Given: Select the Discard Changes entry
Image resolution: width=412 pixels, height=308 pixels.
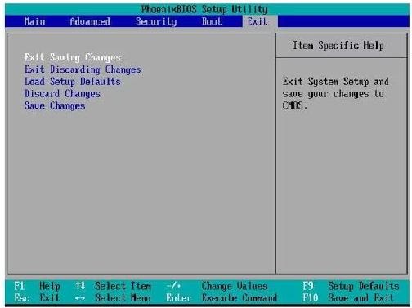Looking at the screenshot, I should tap(62, 94).
